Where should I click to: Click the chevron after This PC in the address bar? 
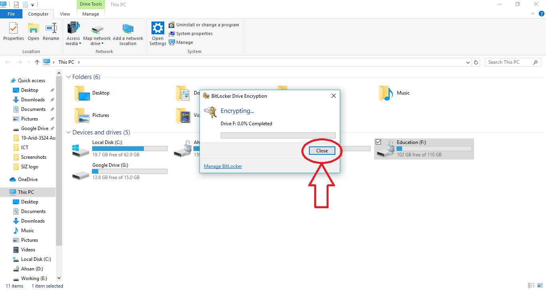[x=79, y=62]
